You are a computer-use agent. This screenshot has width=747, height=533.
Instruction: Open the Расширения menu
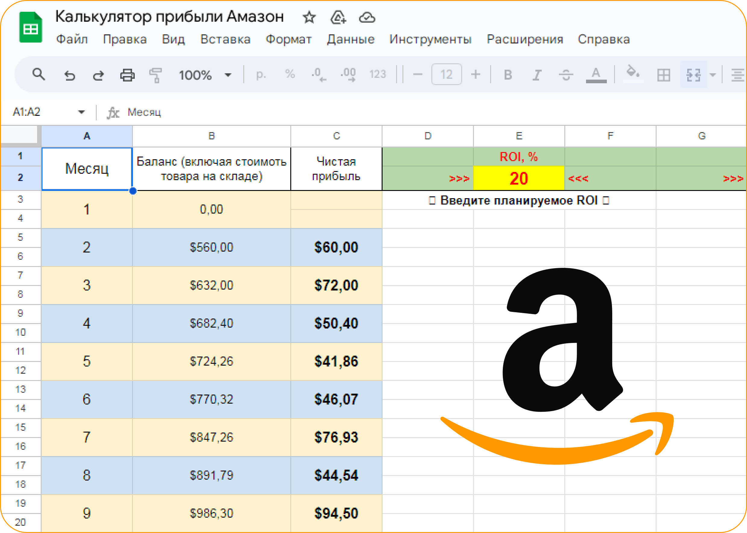(525, 40)
